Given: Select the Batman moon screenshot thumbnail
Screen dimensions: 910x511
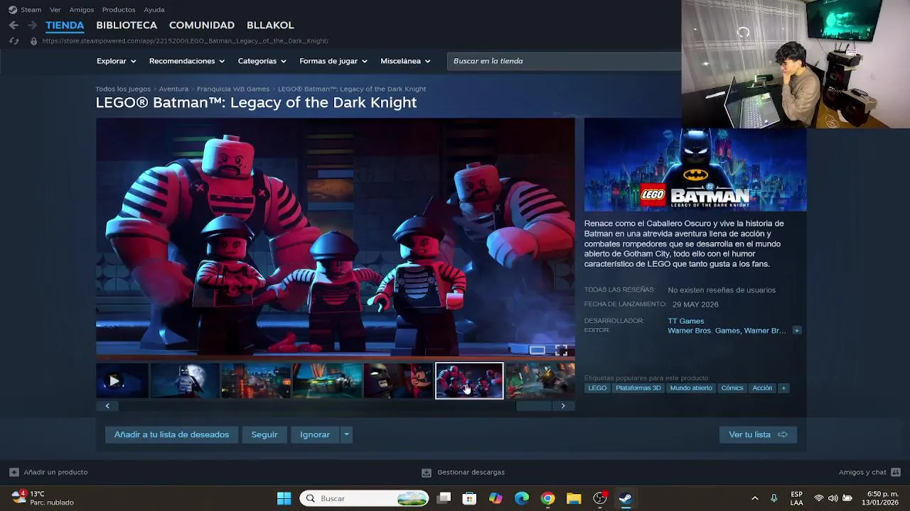Looking at the screenshot, I should [x=185, y=380].
